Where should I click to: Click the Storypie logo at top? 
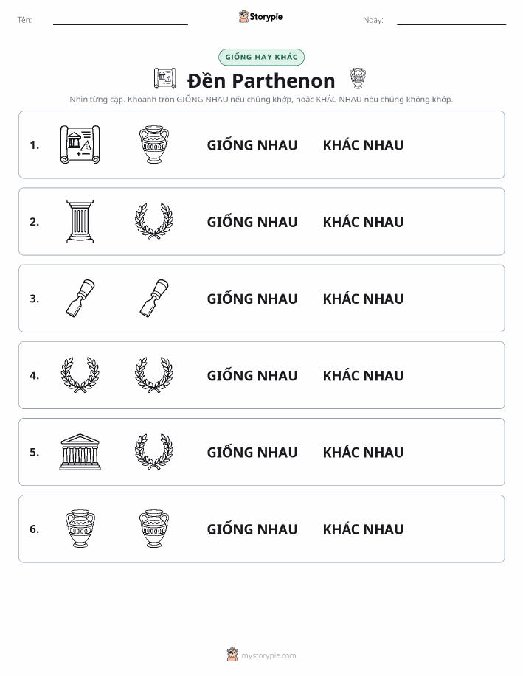(260, 17)
